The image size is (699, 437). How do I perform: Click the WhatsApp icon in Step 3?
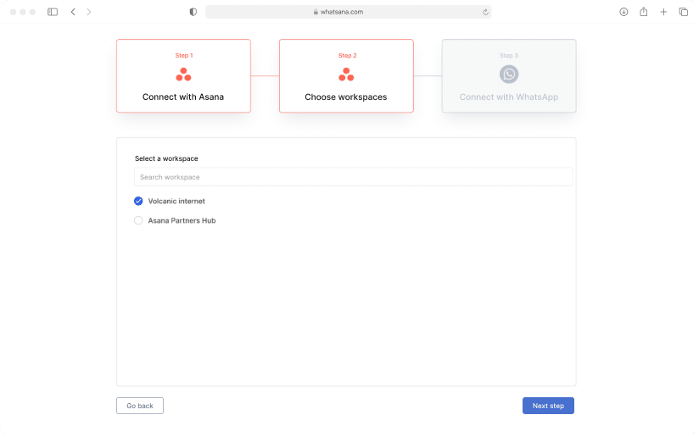coord(509,75)
